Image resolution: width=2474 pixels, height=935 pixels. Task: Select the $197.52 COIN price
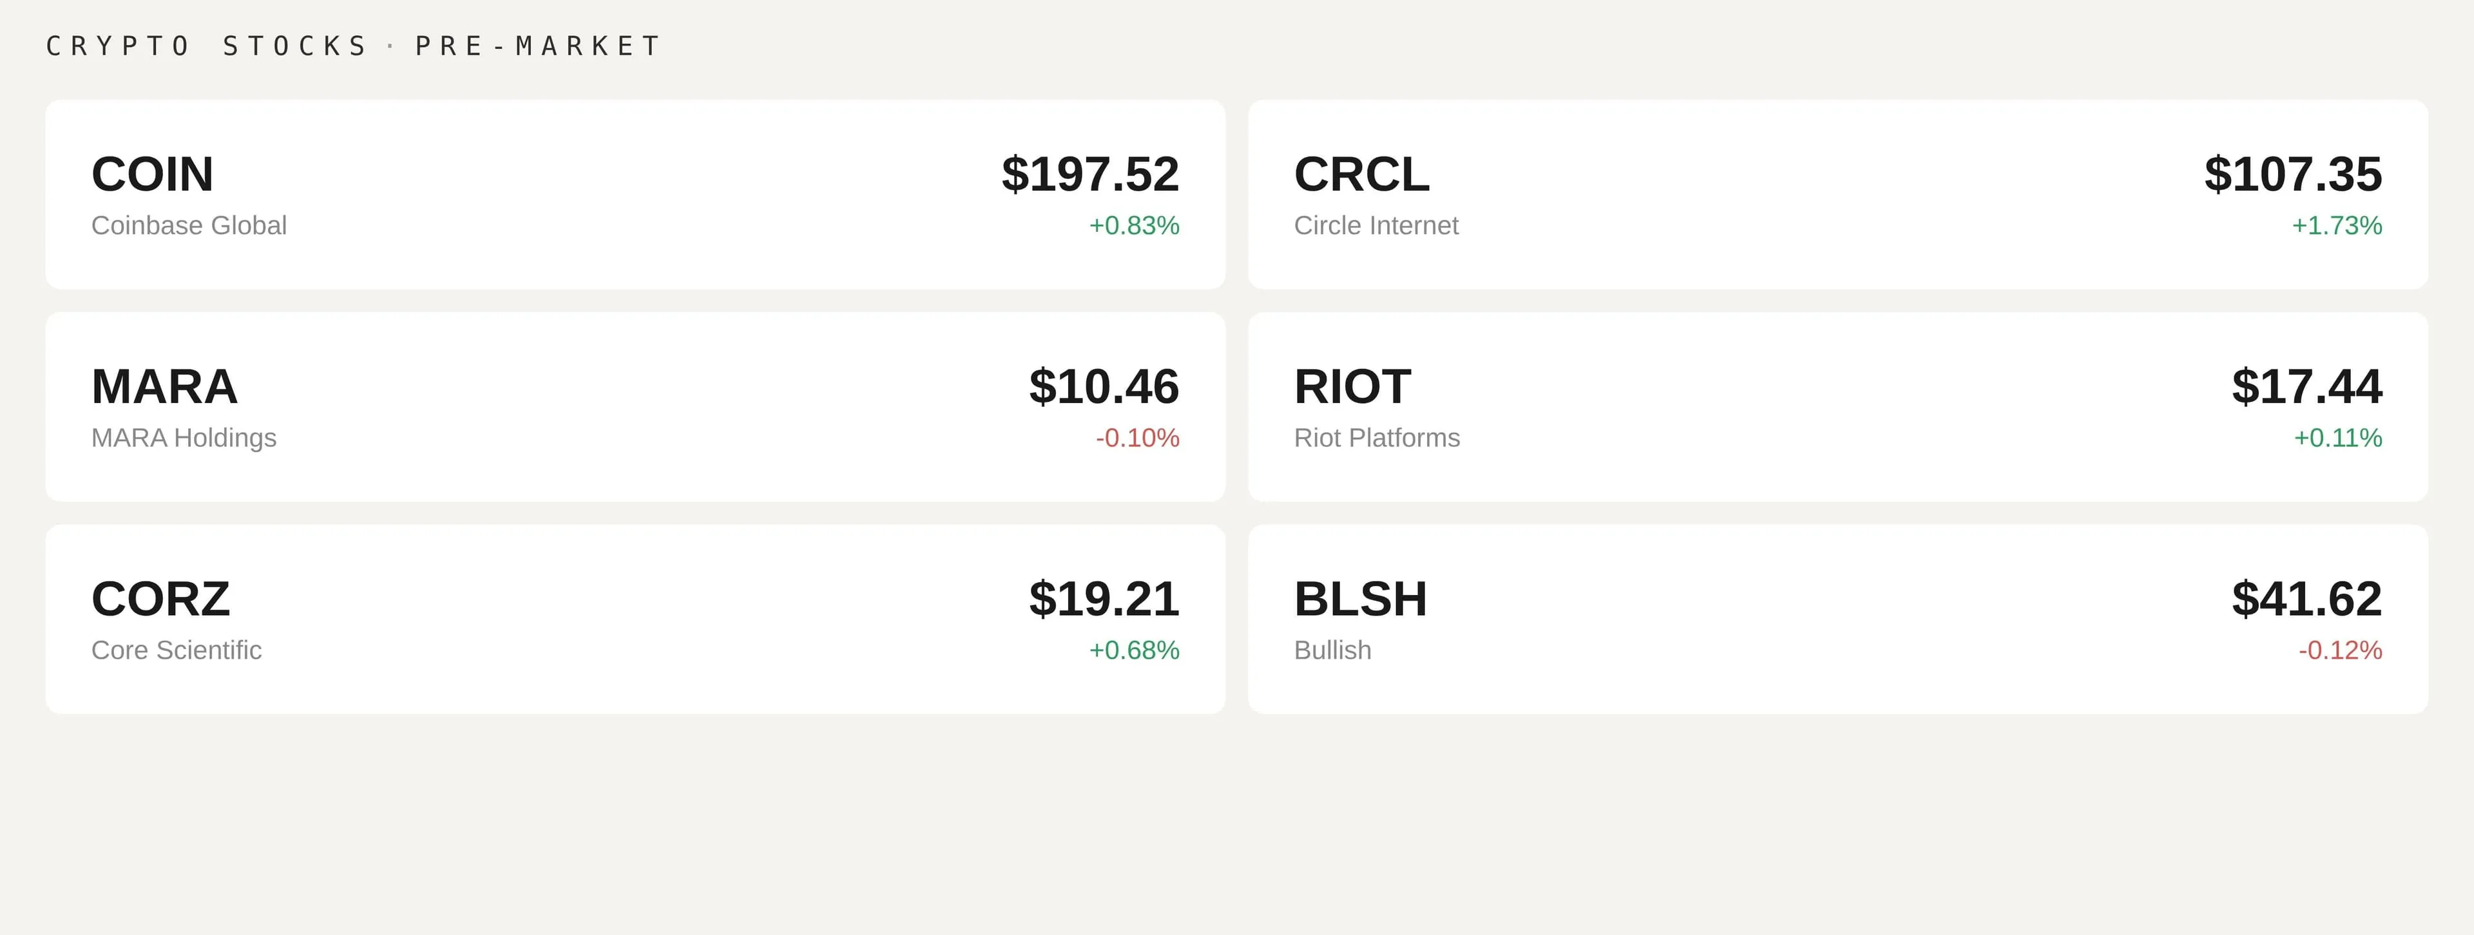click(x=1090, y=175)
